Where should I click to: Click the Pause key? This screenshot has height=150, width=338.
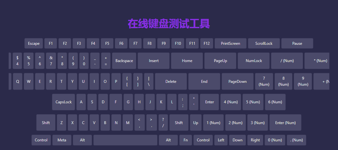[297, 43]
